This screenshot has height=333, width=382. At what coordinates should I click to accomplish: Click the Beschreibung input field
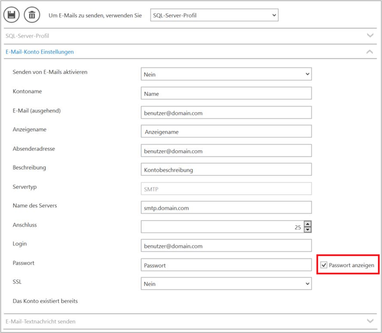click(x=226, y=169)
